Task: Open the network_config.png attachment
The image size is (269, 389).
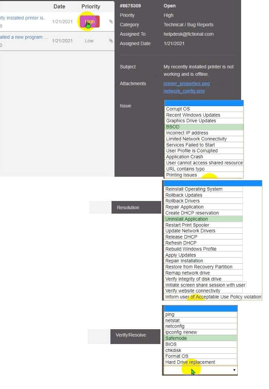Action: [184, 91]
